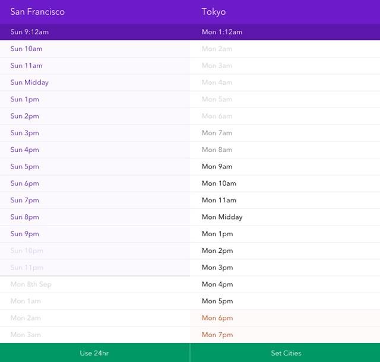380x362 pixels.
Task: Click the orange Mon 7pm entry
Action: click(285, 335)
